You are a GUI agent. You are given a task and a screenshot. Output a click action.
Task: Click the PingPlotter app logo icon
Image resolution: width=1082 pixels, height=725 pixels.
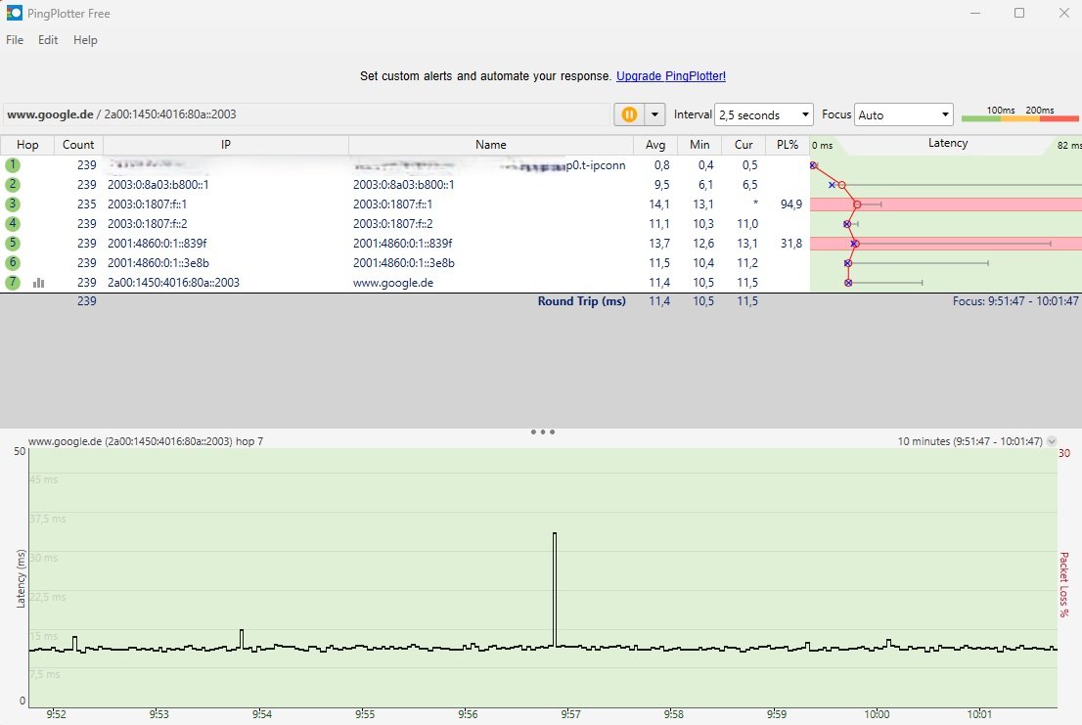[14, 13]
